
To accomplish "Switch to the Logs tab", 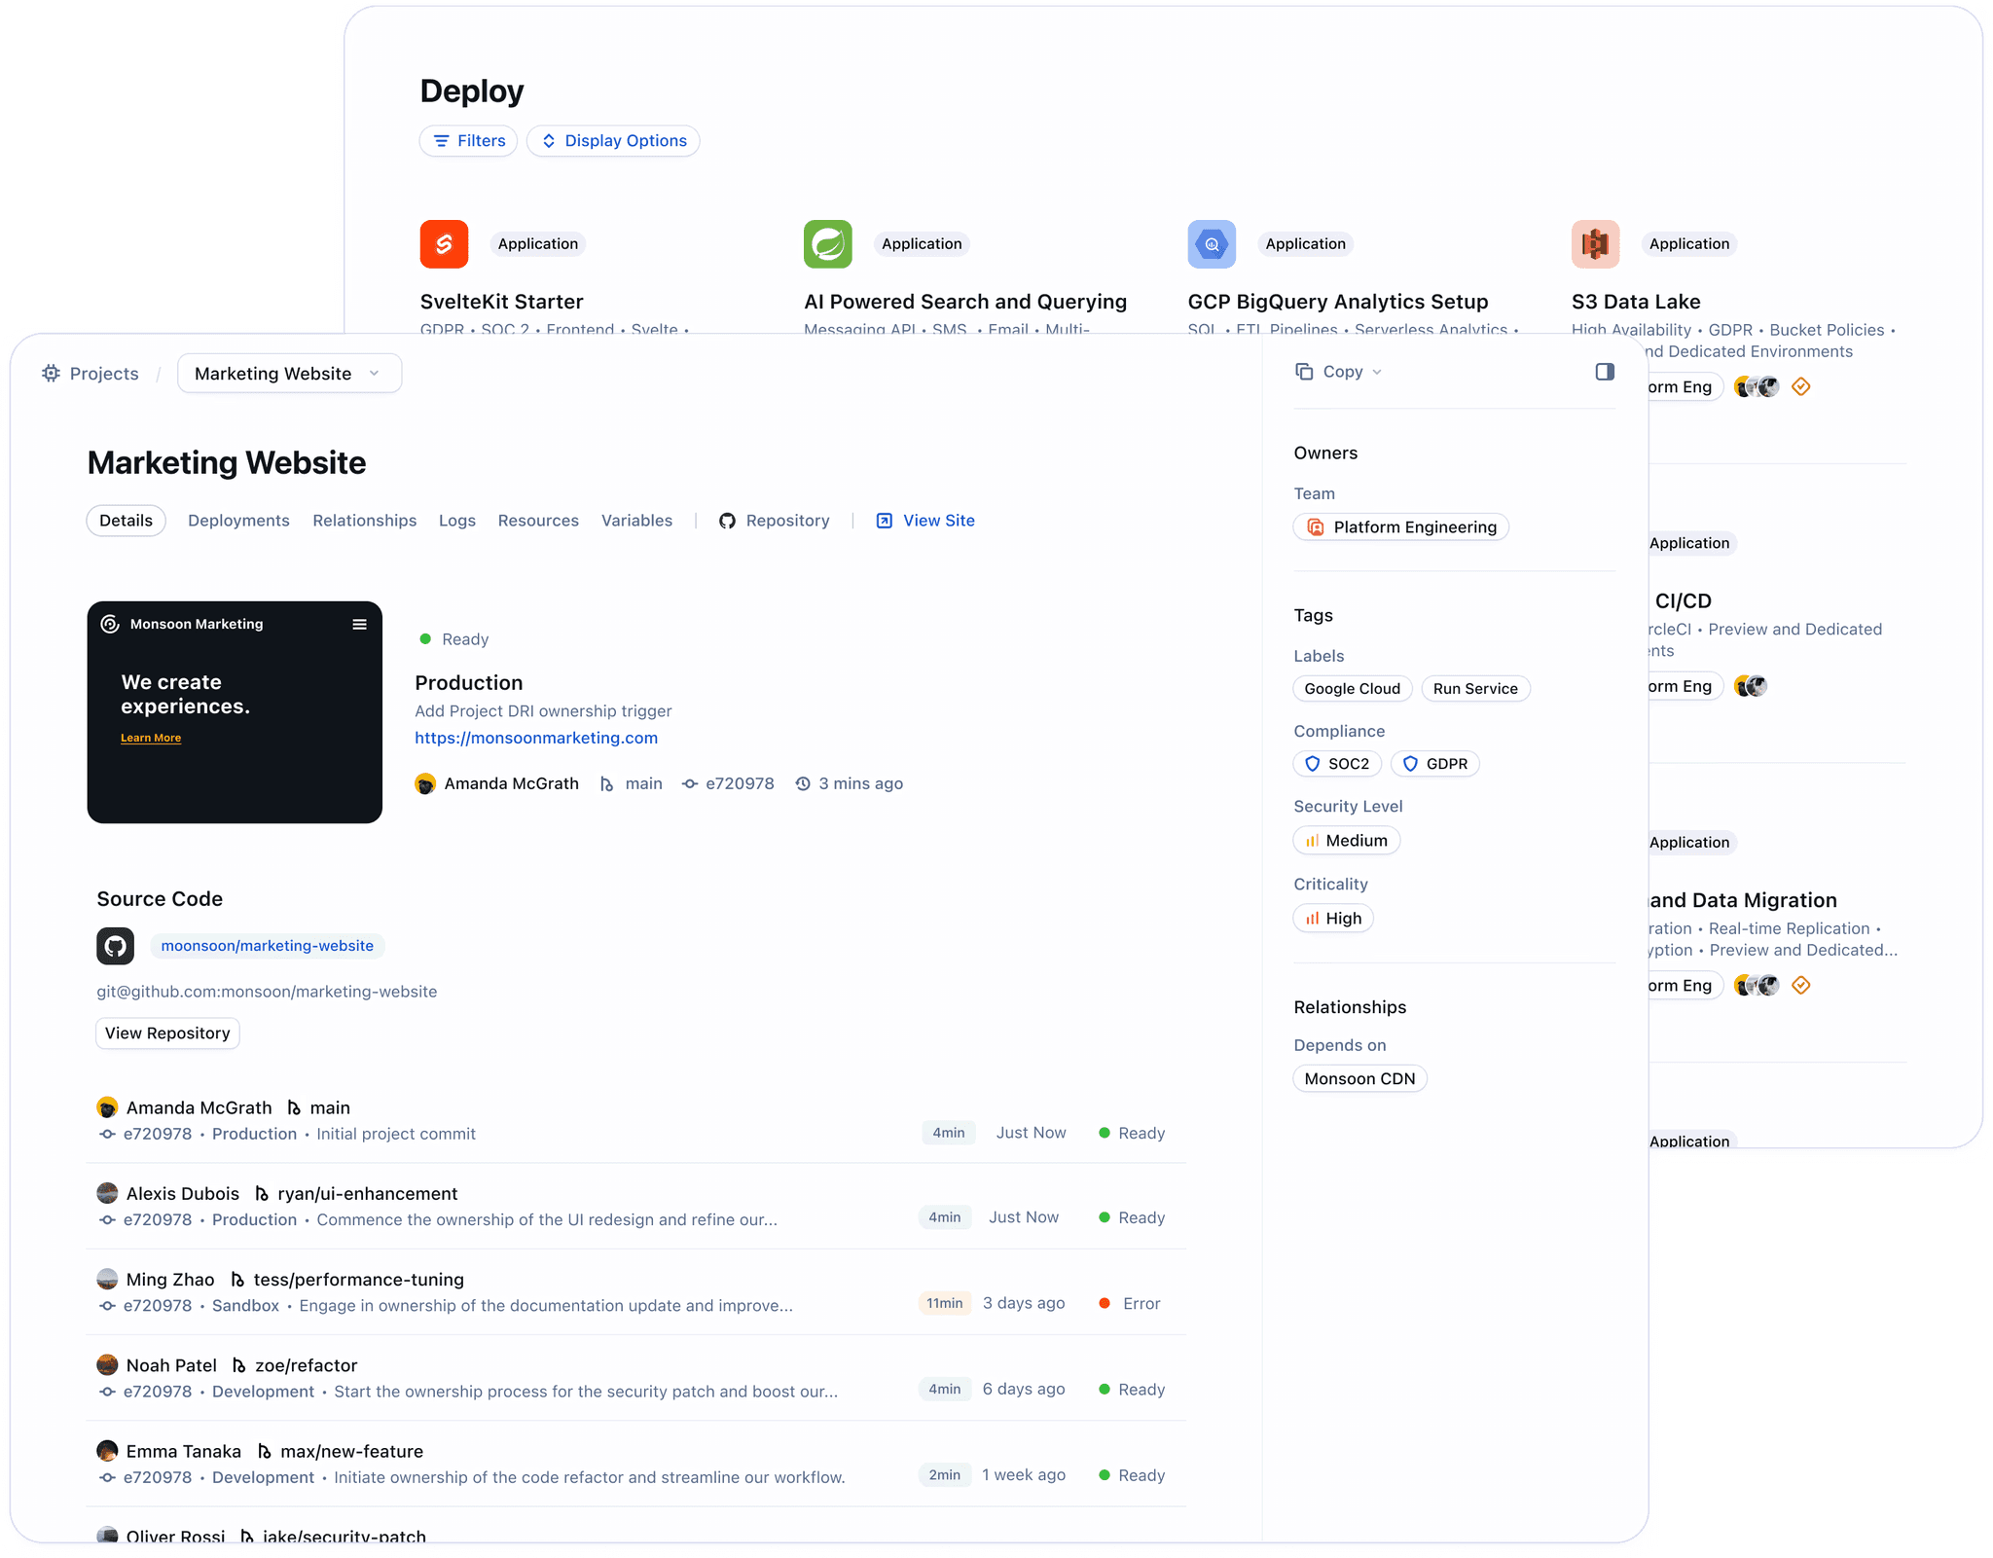I will (x=457, y=520).
